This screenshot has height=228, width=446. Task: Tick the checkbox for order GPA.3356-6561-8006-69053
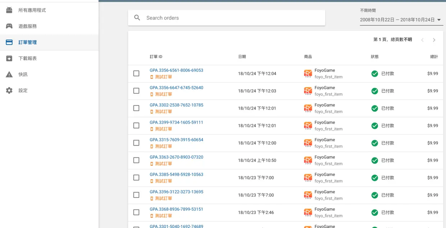(x=136, y=73)
